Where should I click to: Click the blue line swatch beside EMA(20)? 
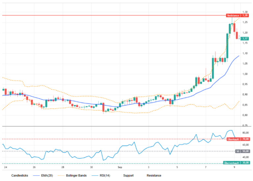36,176
